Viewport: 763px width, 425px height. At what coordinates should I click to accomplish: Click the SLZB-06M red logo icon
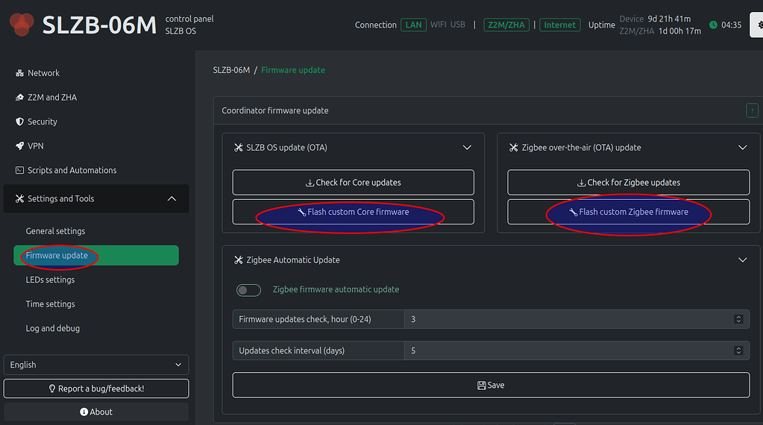[22, 25]
